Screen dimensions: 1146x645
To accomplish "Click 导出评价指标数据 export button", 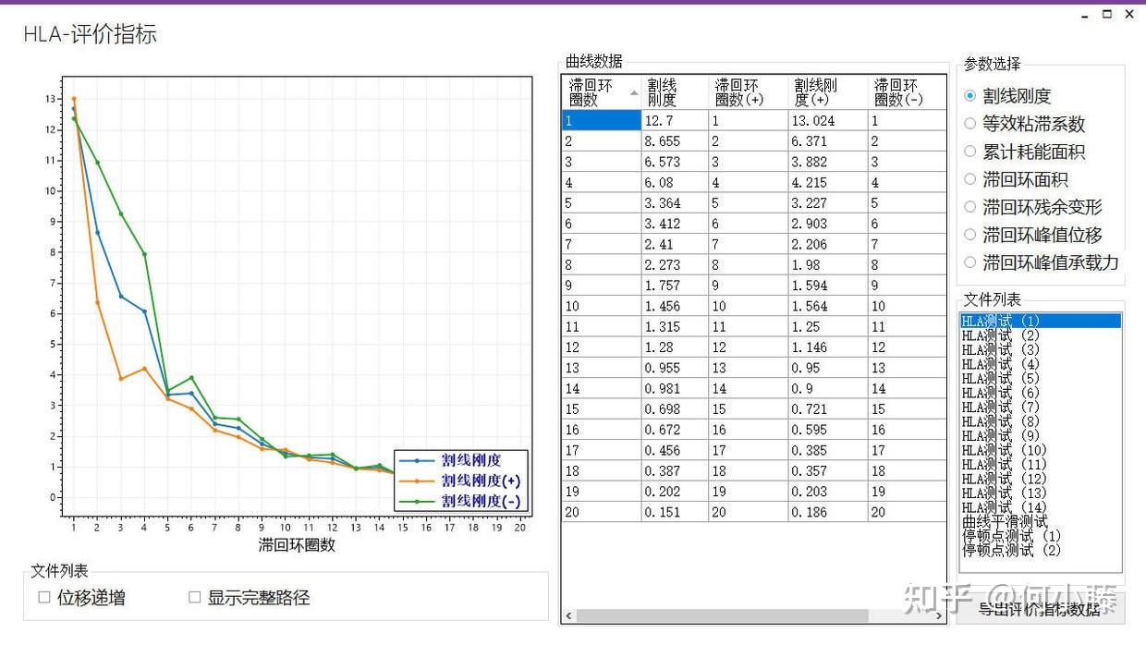I will click(x=1039, y=609).
